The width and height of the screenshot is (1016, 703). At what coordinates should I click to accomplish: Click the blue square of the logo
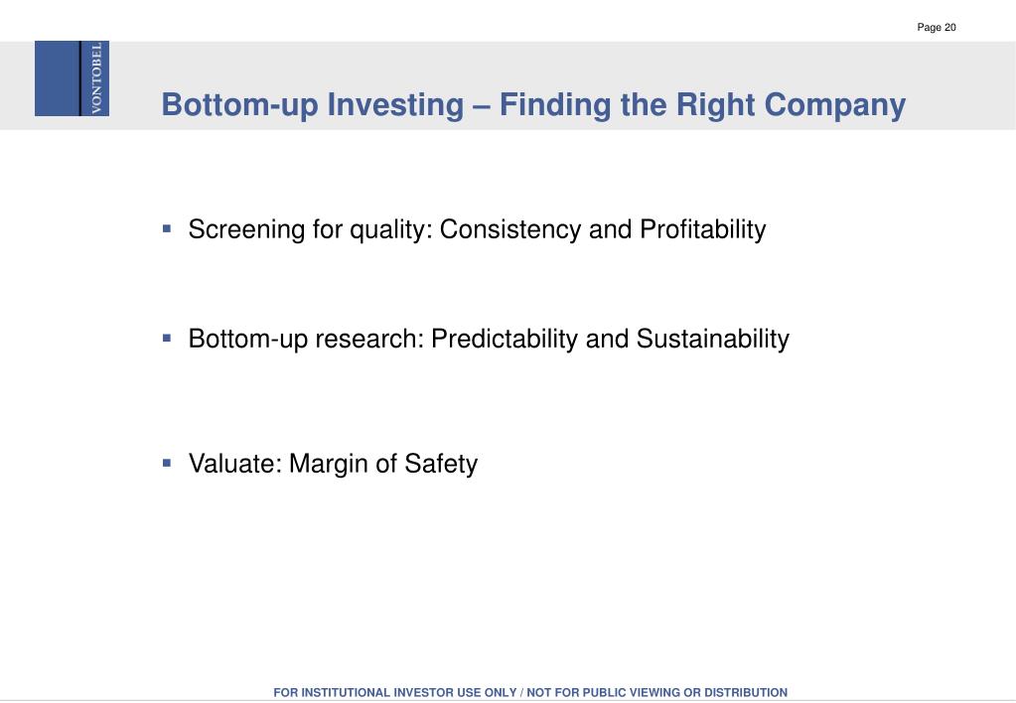(57, 78)
